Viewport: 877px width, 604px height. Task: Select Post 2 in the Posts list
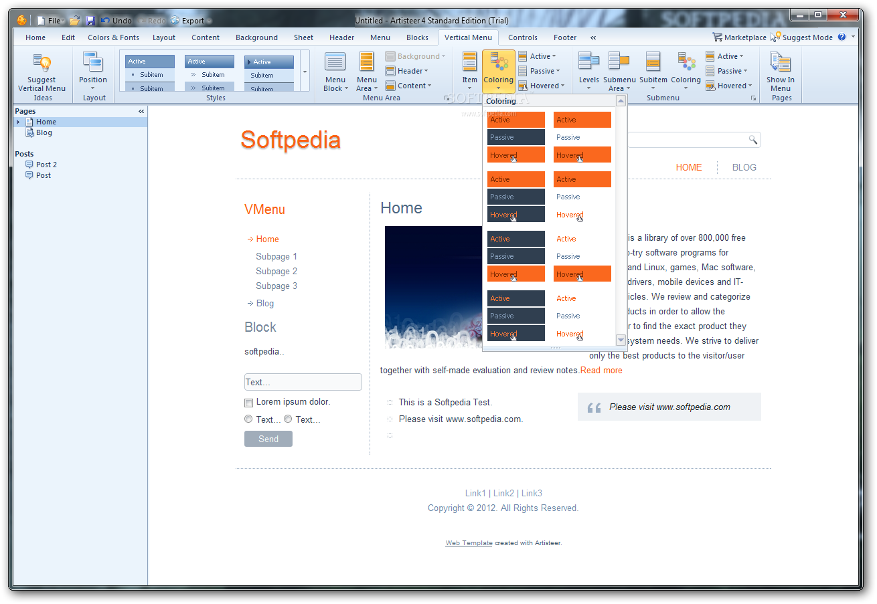coord(46,165)
